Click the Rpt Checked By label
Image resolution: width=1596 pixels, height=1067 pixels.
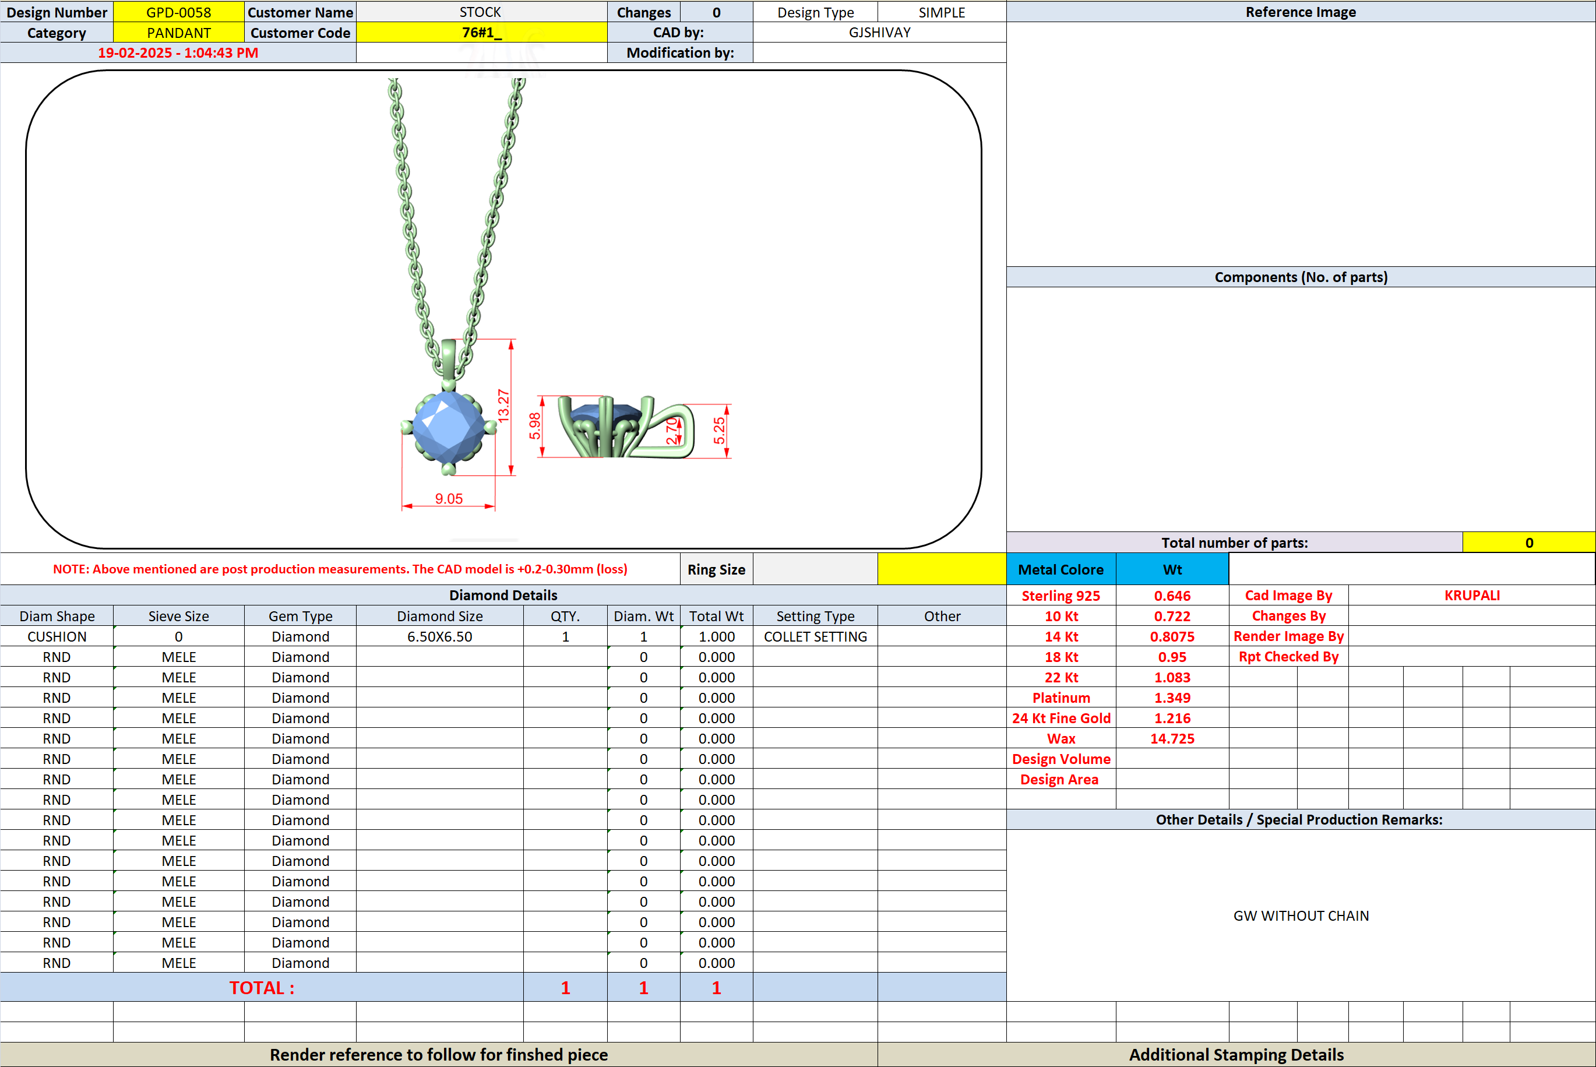(x=1288, y=657)
